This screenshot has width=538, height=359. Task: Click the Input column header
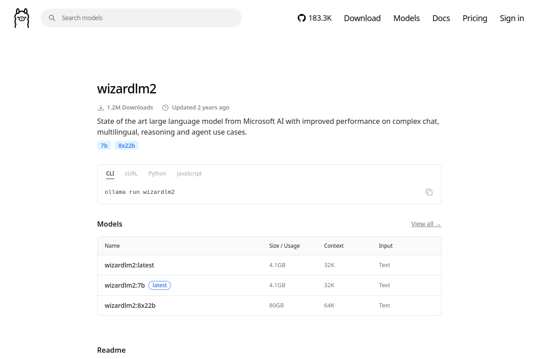point(386,246)
